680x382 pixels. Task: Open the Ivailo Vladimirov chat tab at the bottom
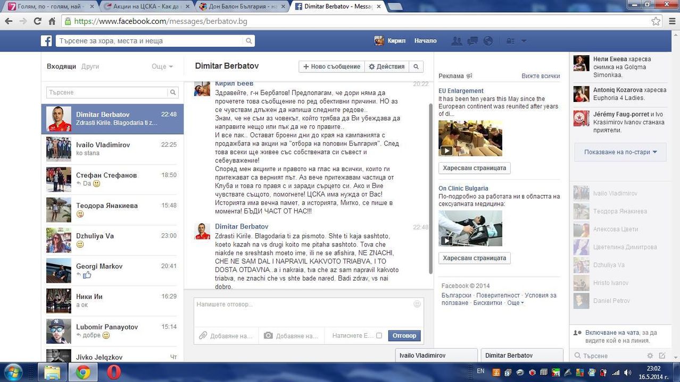click(436, 355)
